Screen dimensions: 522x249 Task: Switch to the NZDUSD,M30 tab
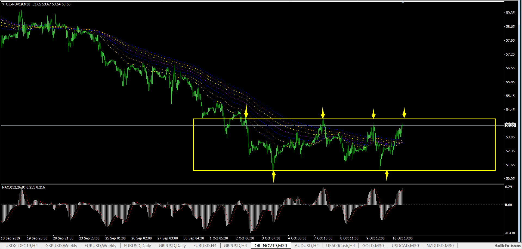[440, 245]
